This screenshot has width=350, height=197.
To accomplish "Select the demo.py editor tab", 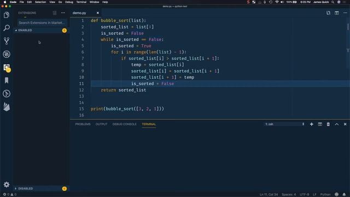I will pos(79,13).
